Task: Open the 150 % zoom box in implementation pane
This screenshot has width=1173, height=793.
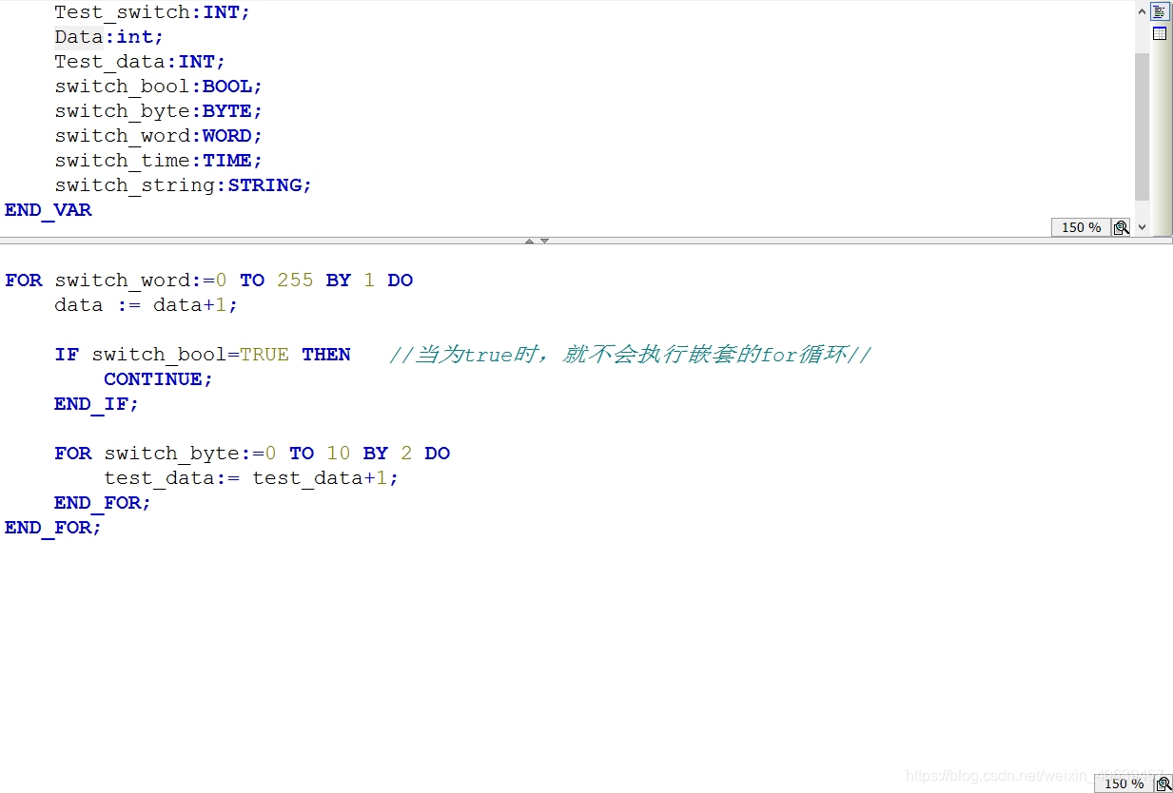Action: pyautogui.click(x=1124, y=783)
